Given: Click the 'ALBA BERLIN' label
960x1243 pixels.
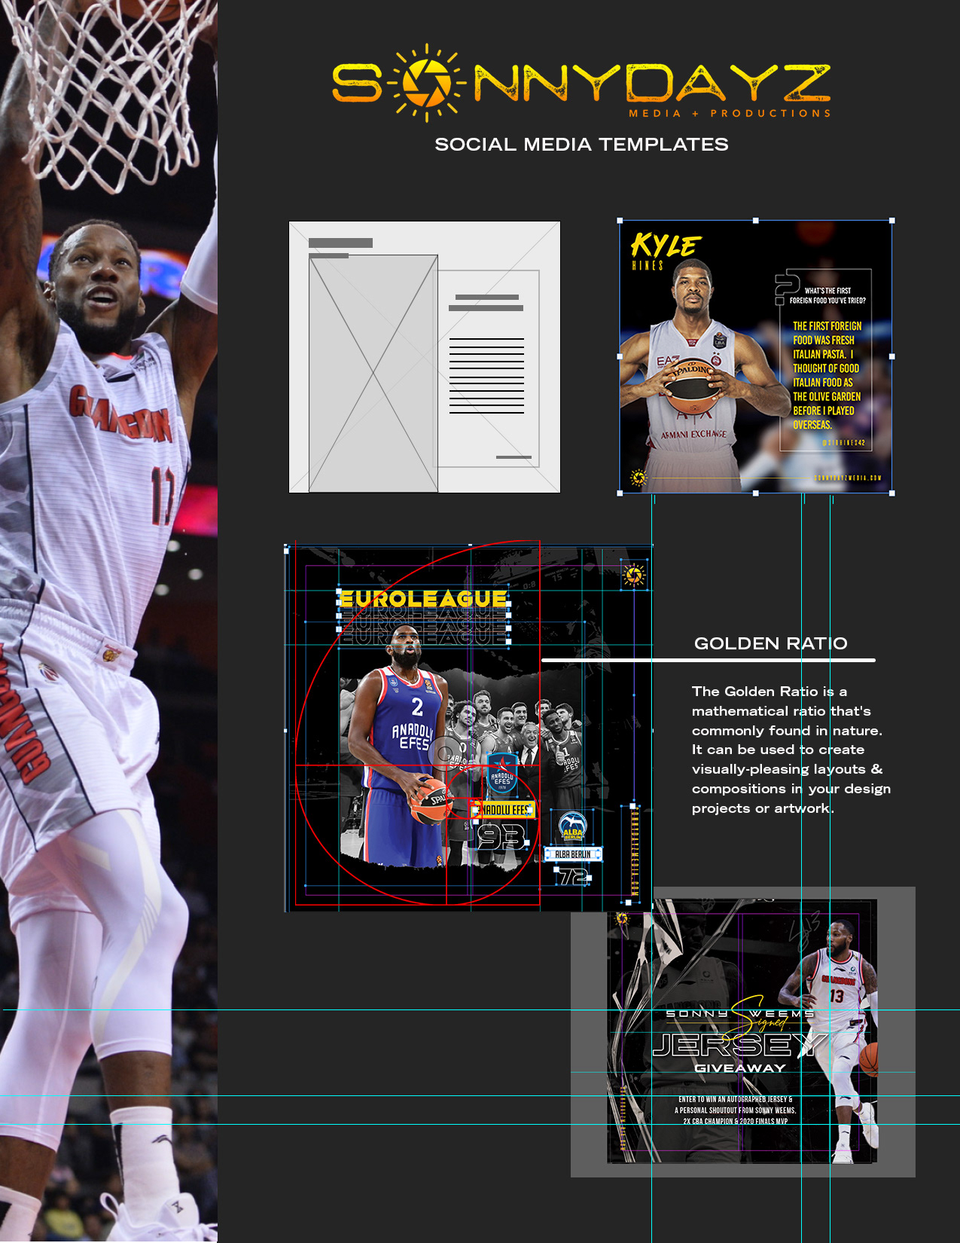Looking at the screenshot, I should [573, 854].
